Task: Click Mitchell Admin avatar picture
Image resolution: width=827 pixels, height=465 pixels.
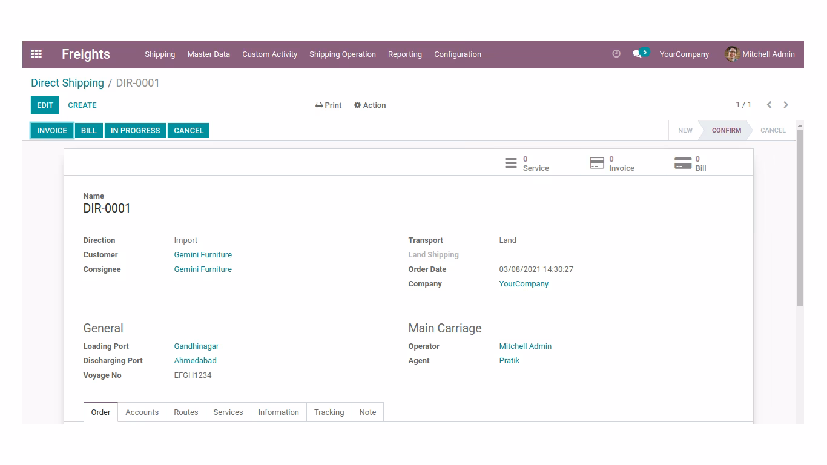Action: point(732,54)
